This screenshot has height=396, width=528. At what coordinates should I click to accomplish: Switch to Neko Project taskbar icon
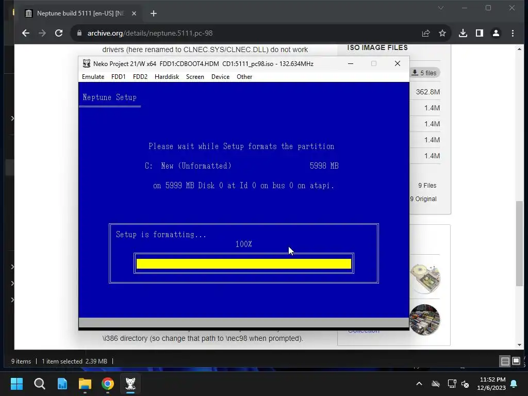click(x=130, y=384)
